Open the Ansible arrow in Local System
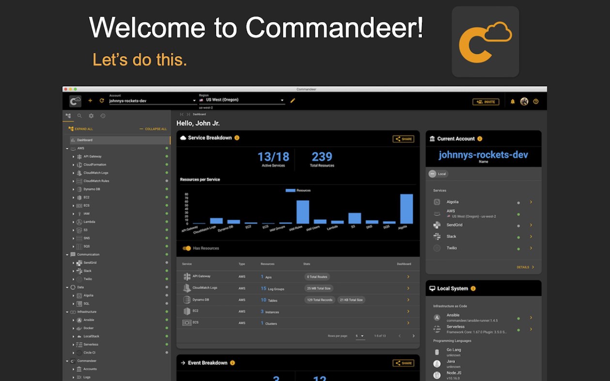 (x=531, y=318)
